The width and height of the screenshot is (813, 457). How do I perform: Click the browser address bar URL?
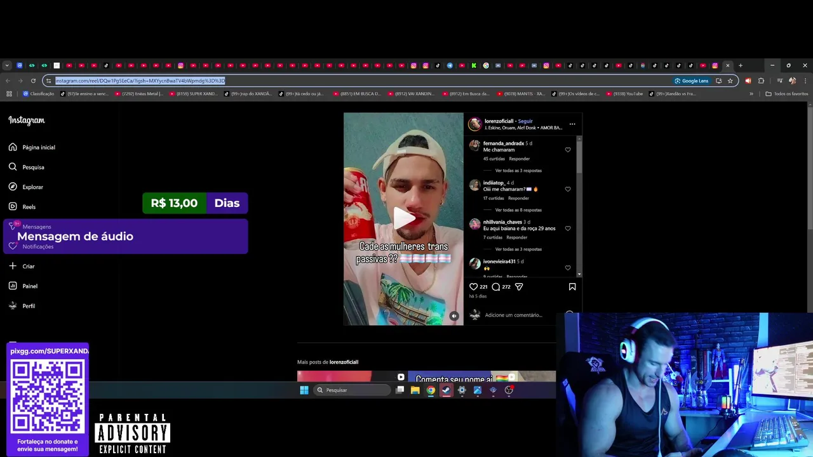pyautogui.click(x=140, y=81)
